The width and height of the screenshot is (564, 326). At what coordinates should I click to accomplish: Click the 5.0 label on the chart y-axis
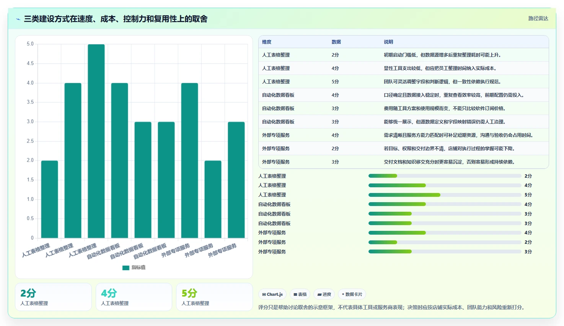tap(30, 44)
